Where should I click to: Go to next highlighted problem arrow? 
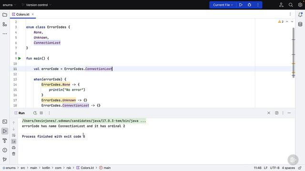click(292, 22)
